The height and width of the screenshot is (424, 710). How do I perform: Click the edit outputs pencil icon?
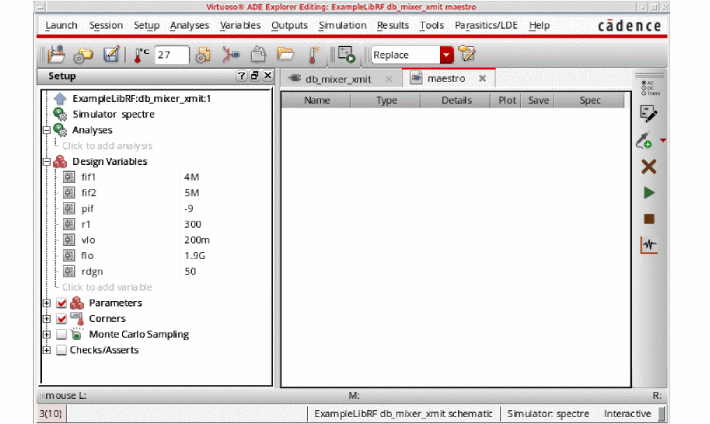tap(649, 114)
